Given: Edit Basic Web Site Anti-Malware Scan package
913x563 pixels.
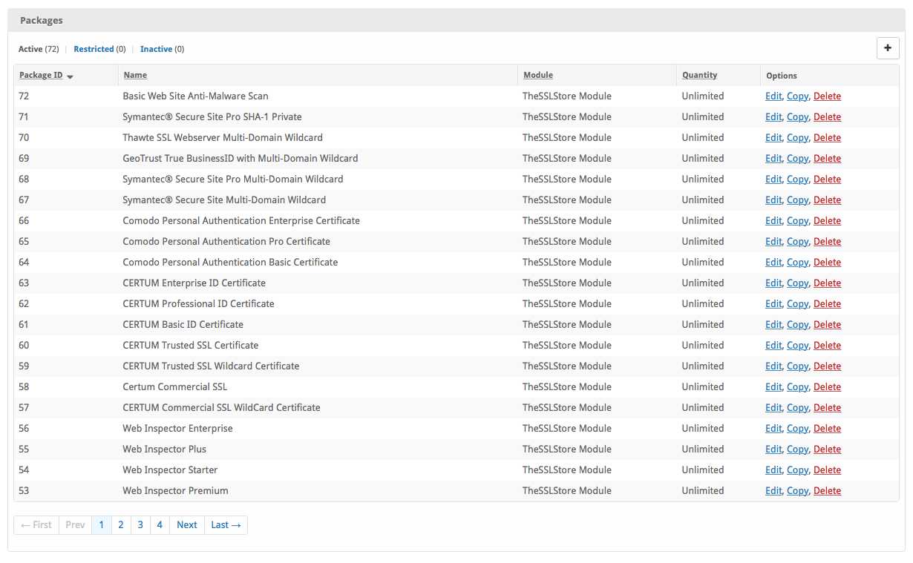Looking at the screenshot, I should (773, 96).
